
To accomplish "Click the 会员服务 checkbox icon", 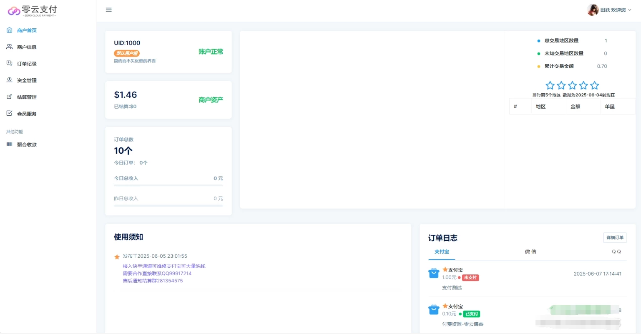I will 9,113.
